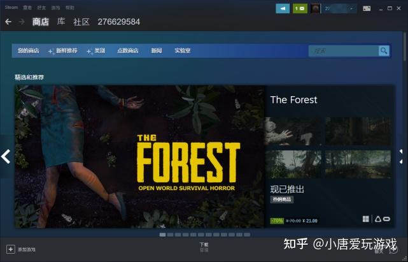The image size is (408, 262).
Task: Open 您的商店 menu
Action: 29,50
